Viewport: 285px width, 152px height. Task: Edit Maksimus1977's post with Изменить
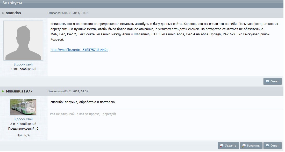[251, 146]
